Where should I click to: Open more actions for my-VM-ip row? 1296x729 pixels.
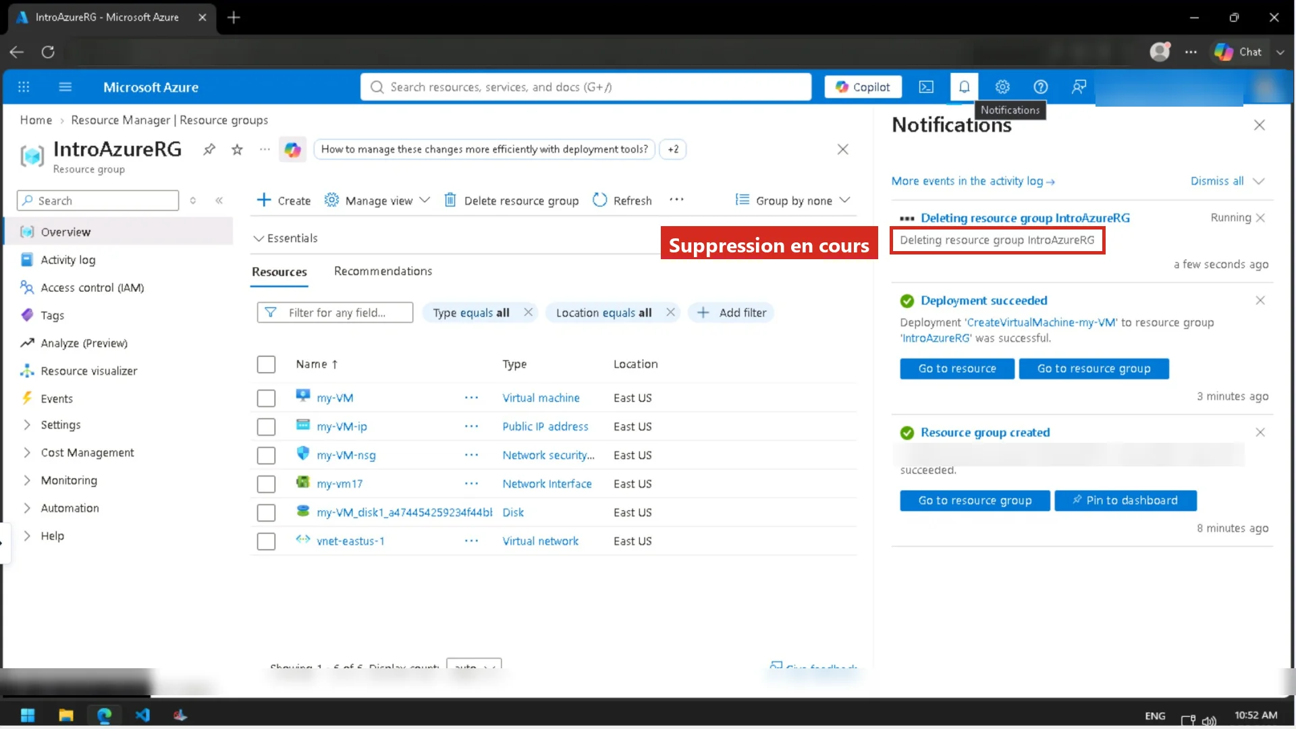coord(471,427)
